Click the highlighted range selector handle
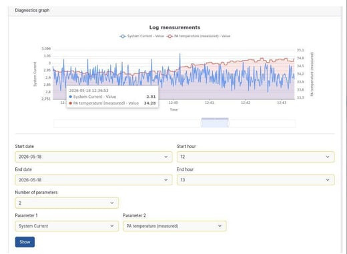Viewport: 347px width, 254px height. (x=215, y=123)
